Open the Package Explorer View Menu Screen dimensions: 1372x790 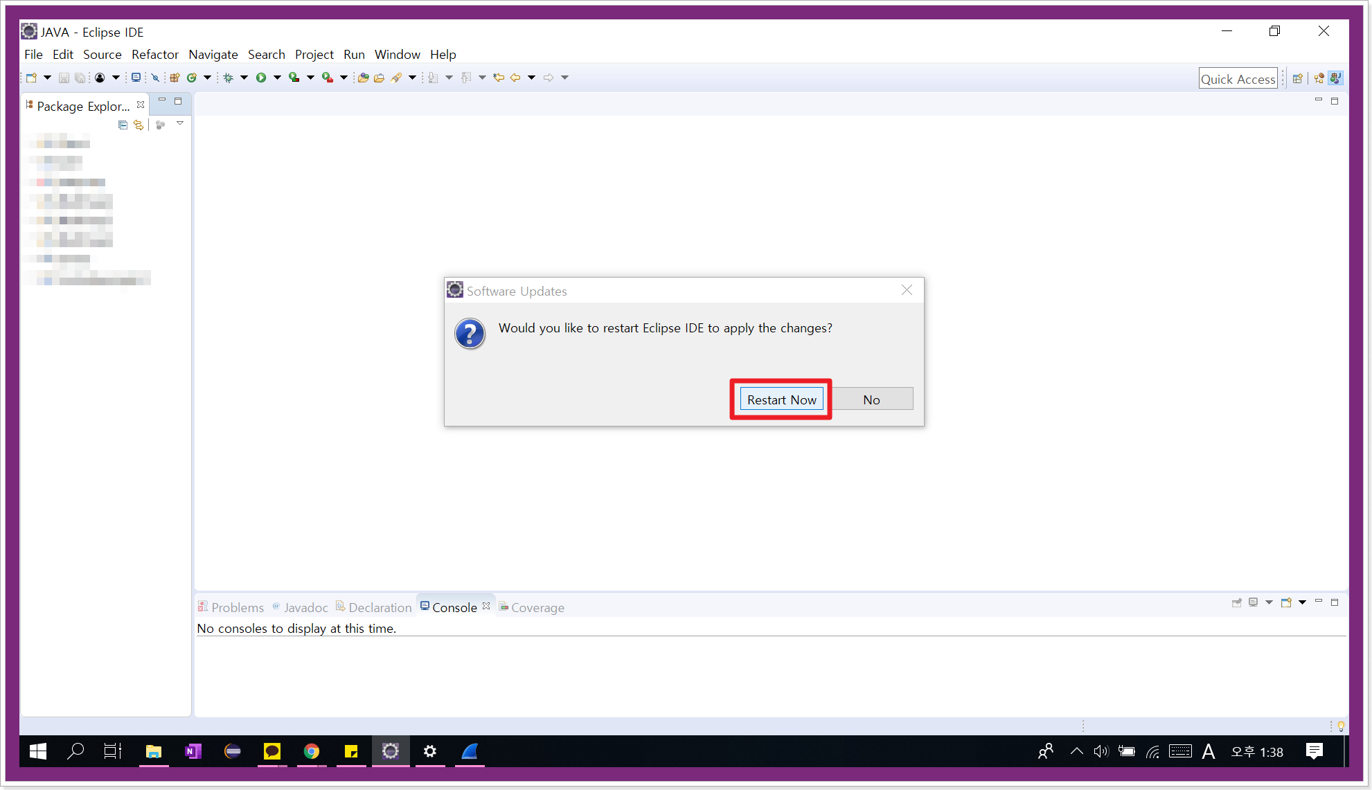point(180,123)
